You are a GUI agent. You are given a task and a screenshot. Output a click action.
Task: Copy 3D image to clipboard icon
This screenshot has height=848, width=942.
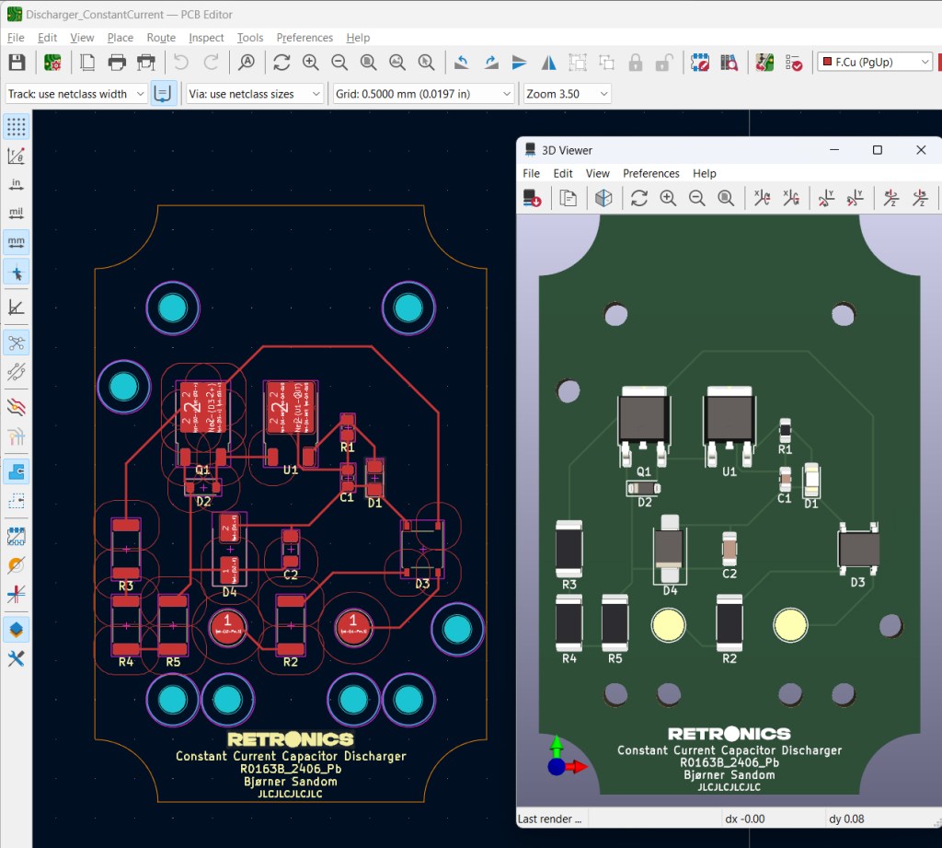click(x=569, y=198)
